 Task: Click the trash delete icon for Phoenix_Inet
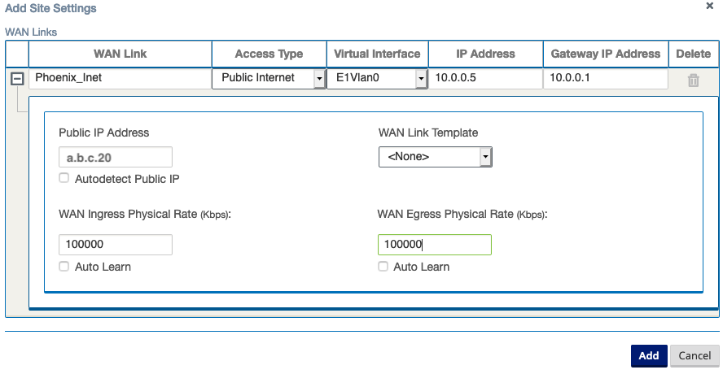point(694,80)
